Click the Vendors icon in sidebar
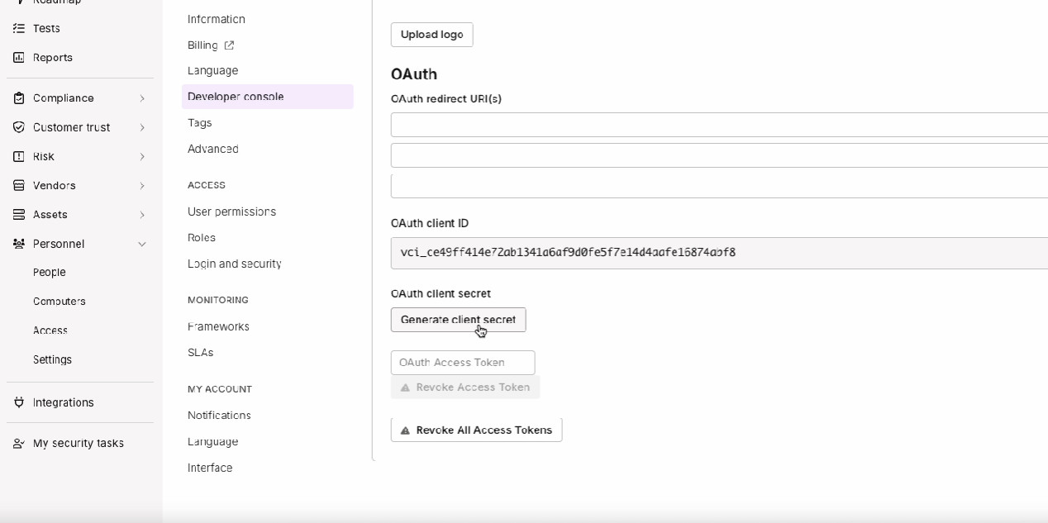Screen dimensions: 1048x523 (18, 186)
